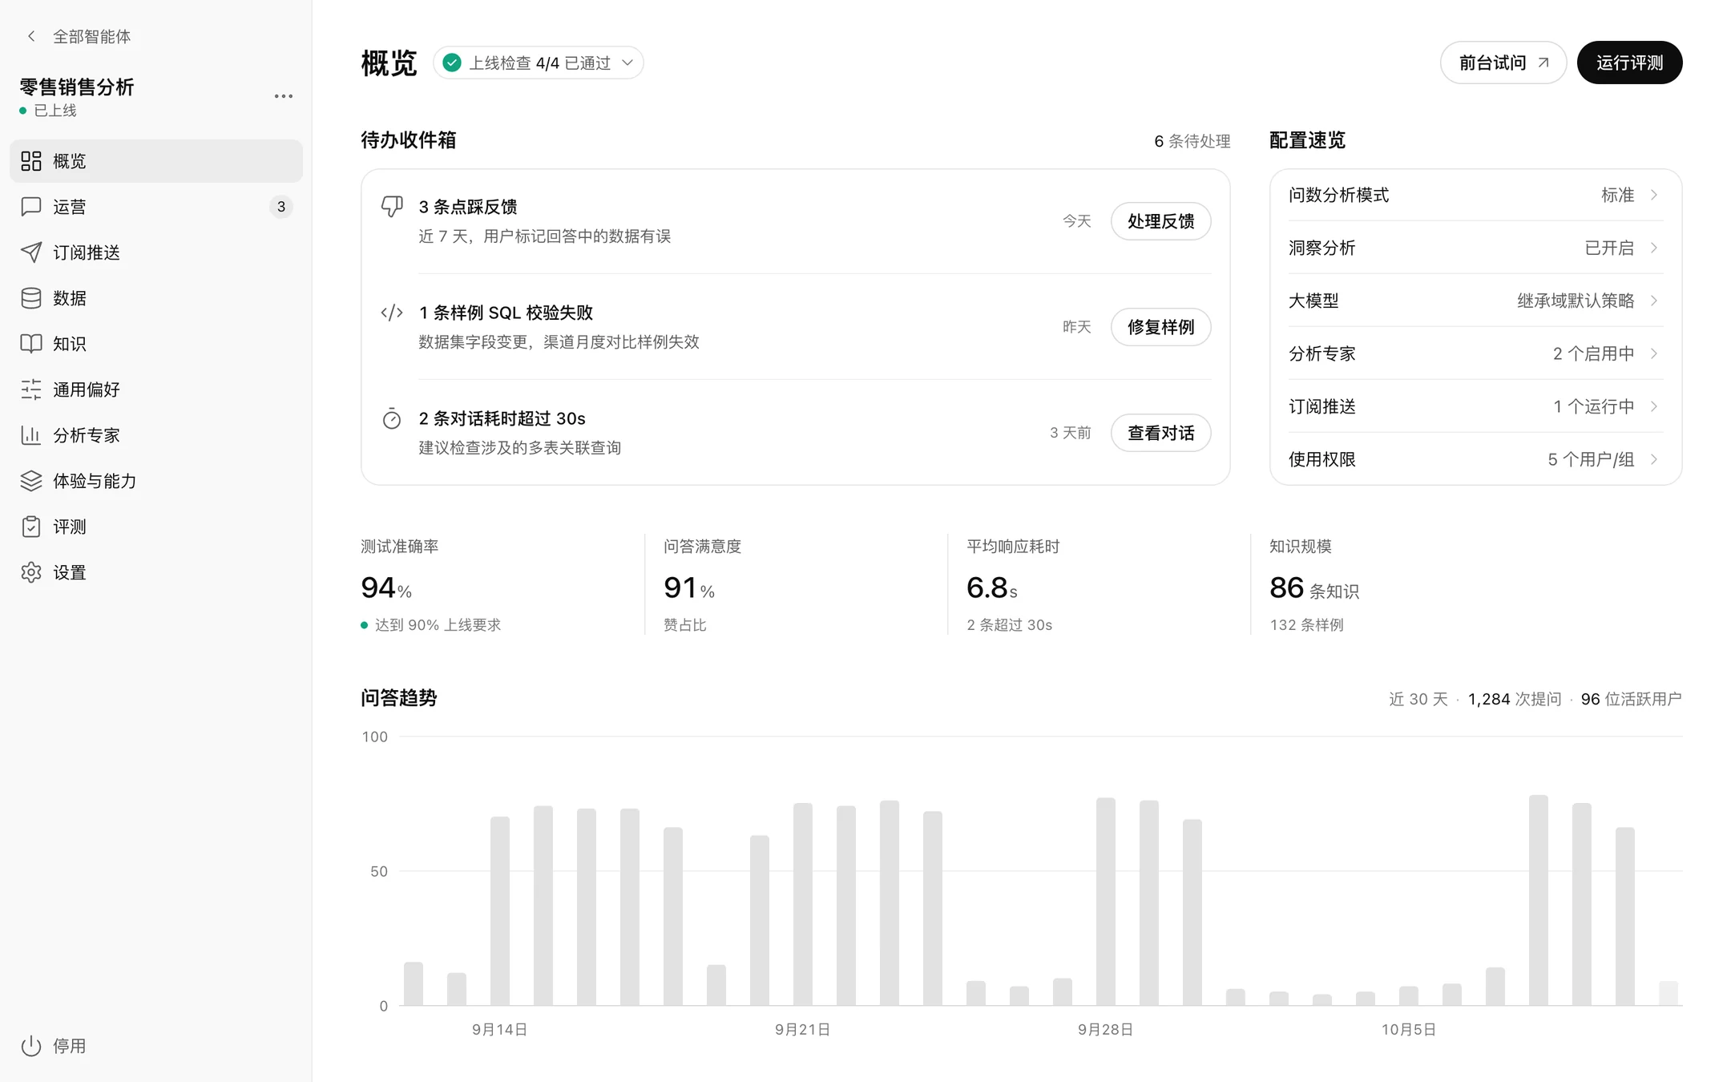This screenshot has width=1731, height=1082.
Task: Click the 运行评测 button
Action: (x=1629, y=63)
